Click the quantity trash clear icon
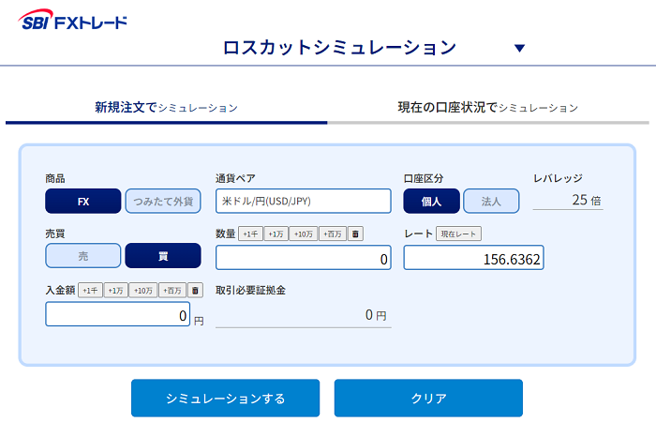Screen dimensions: 656x437 [x=355, y=234]
